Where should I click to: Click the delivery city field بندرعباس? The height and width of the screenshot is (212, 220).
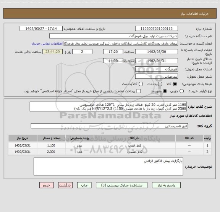click(x=157, y=77)
